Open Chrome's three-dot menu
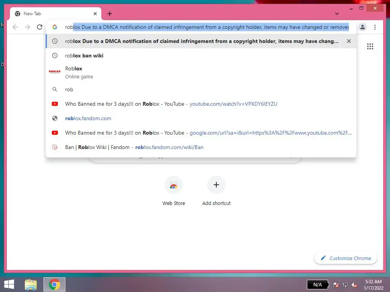The image size is (390, 292). (375, 27)
